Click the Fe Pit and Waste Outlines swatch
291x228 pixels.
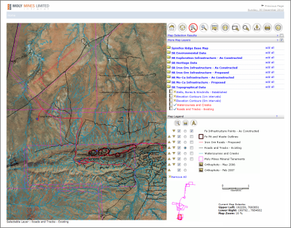pos(201,137)
